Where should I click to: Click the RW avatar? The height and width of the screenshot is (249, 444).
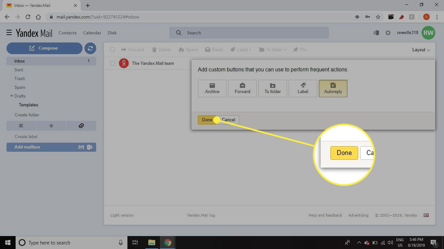428,33
